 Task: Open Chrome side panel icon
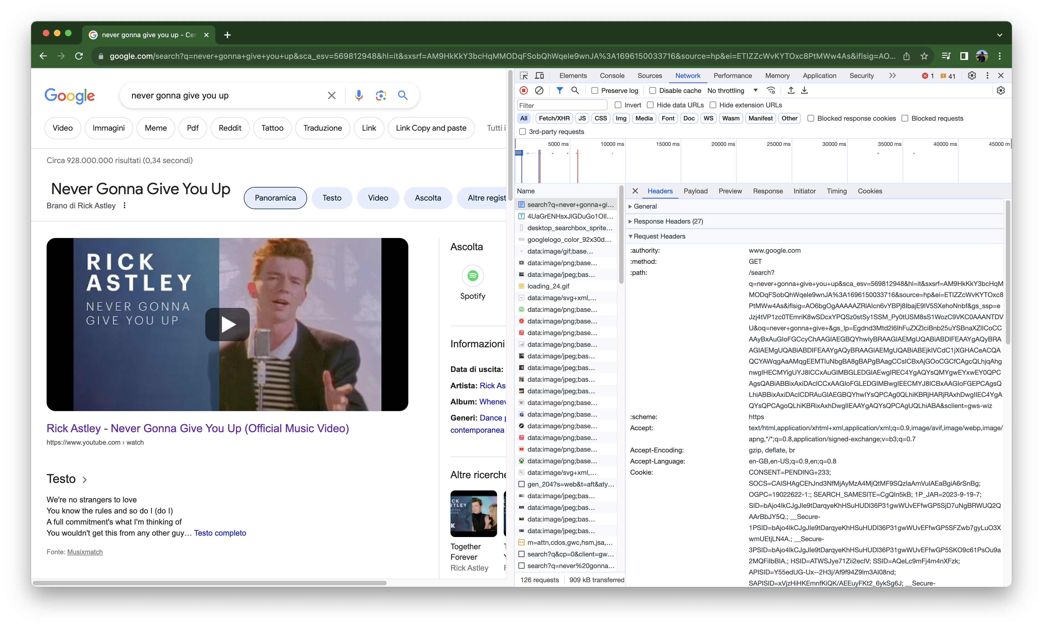coord(964,56)
